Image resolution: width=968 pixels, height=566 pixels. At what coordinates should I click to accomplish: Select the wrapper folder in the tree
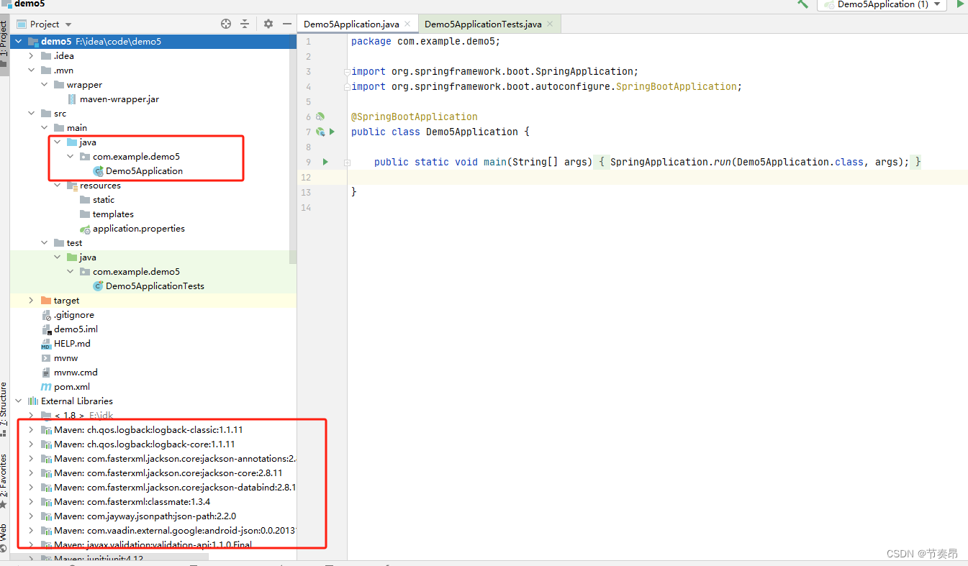[84, 85]
